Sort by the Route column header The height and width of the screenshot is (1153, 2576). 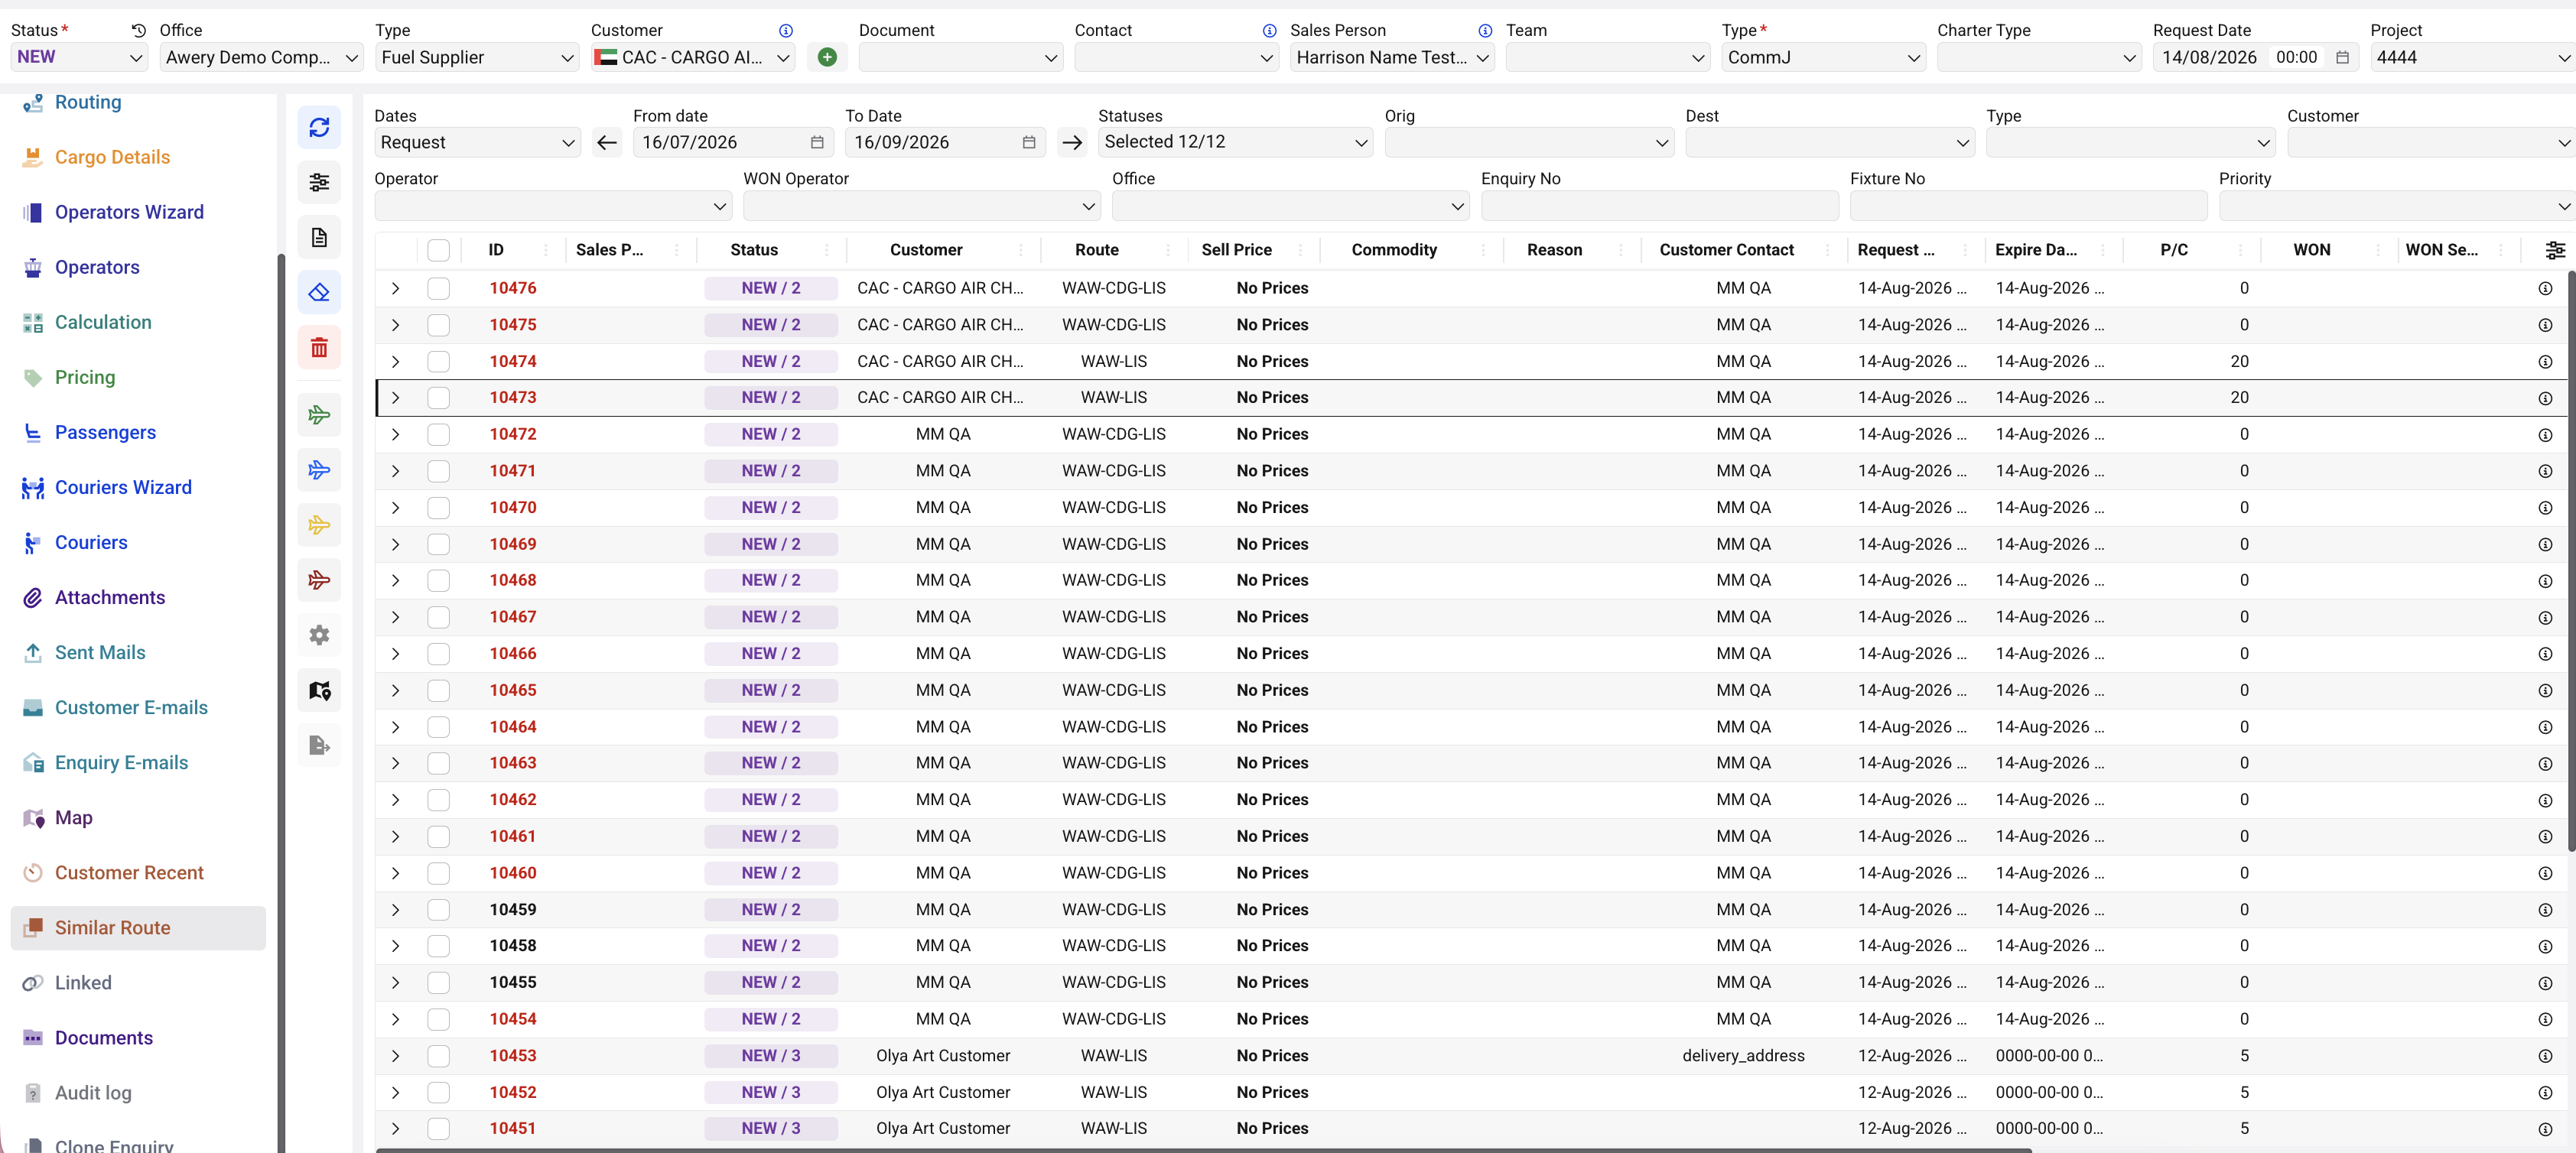(1097, 250)
